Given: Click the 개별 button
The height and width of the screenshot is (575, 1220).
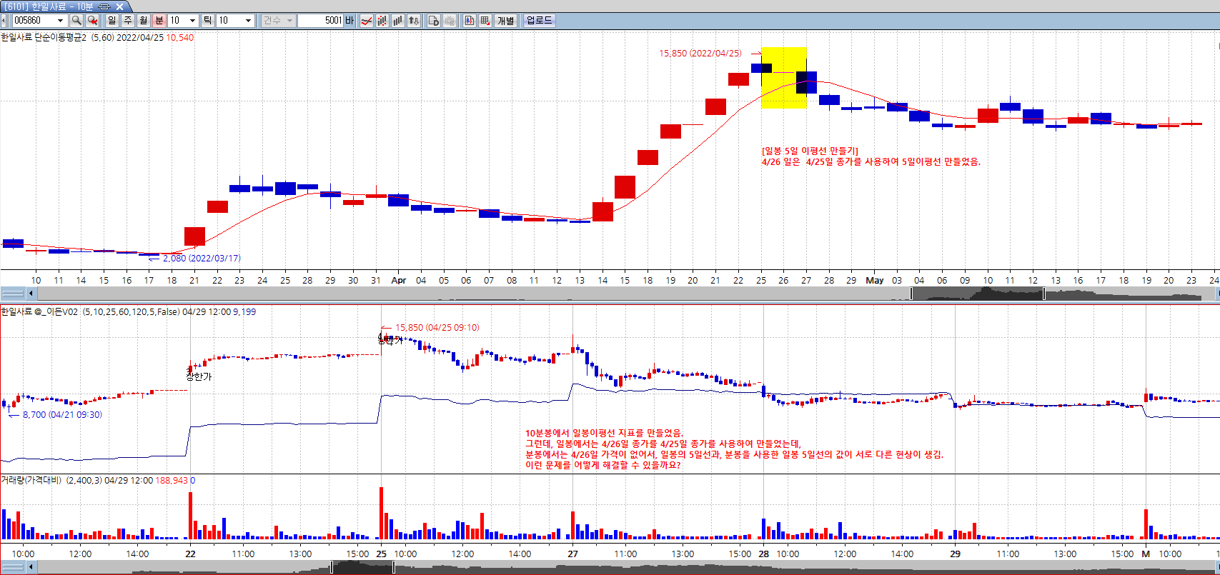Looking at the screenshot, I should point(506,21).
